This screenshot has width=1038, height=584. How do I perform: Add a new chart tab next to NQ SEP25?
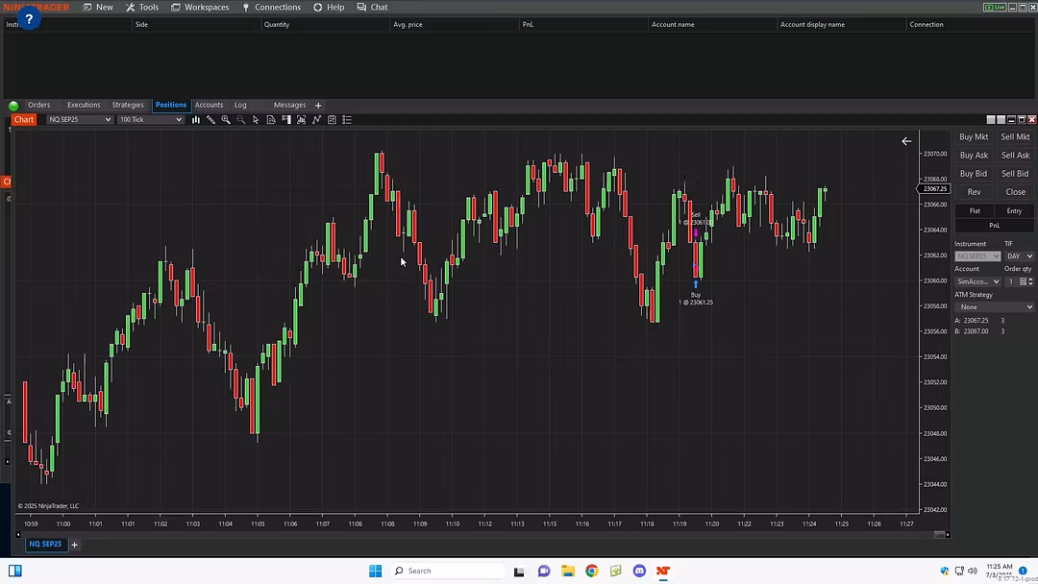[75, 545]
